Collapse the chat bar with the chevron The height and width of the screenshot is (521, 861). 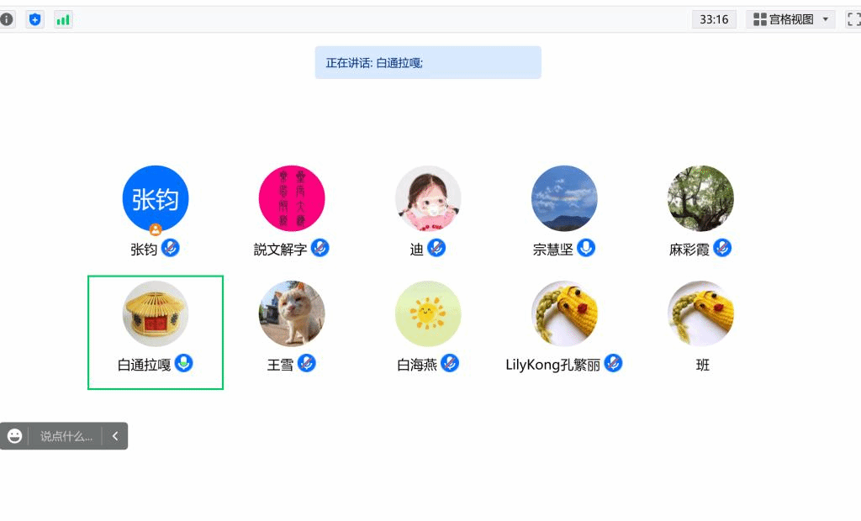click(115, 436)
